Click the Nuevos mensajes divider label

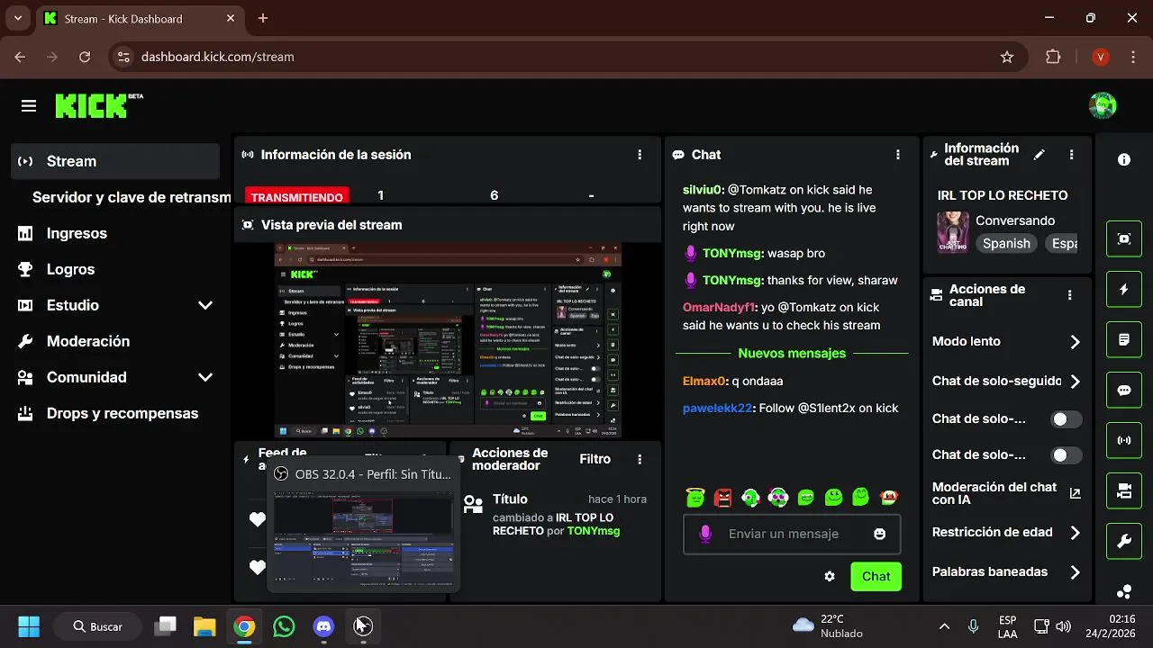[792, 354]
